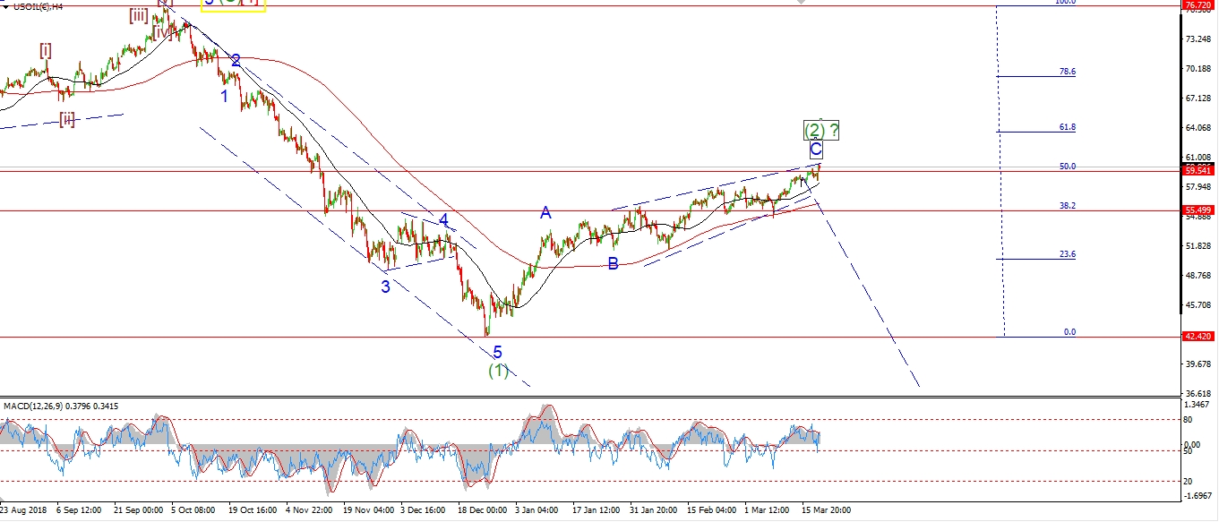Select the brown [iii] subwave label
1219x522 pixels.
tap(139, 15)
